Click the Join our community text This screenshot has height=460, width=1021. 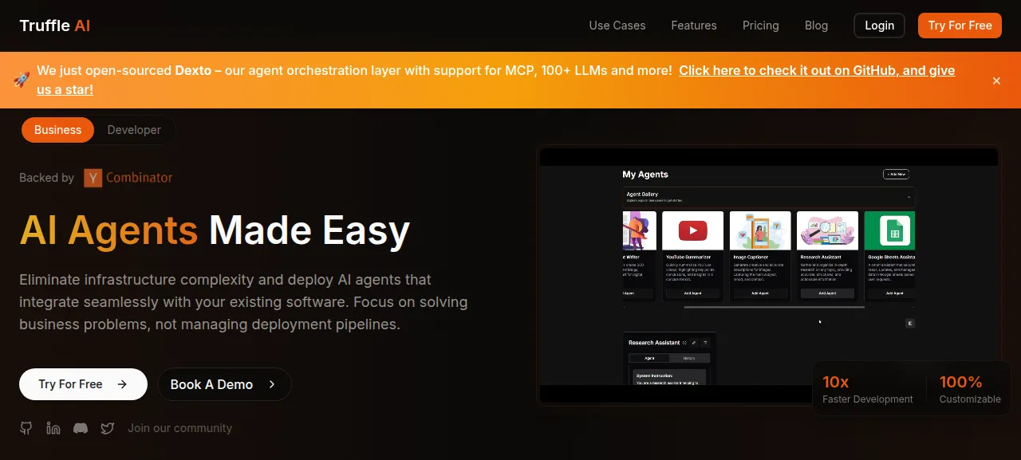(180, 428)
